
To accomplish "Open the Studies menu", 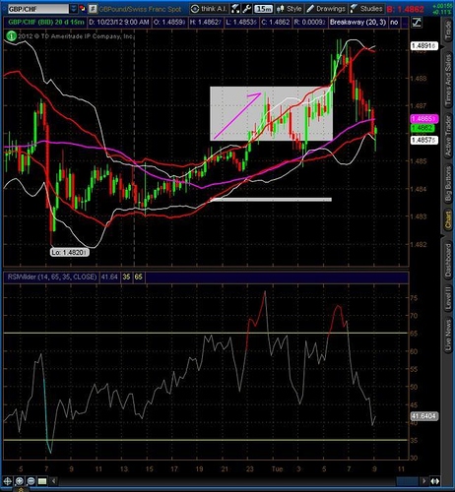I will coord(367,9).
